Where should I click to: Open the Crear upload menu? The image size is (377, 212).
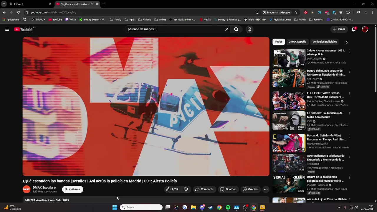click(339, 29)
